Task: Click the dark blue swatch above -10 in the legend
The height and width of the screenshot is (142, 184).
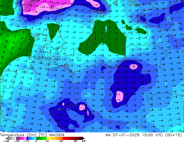Action: tap(27, 138)
